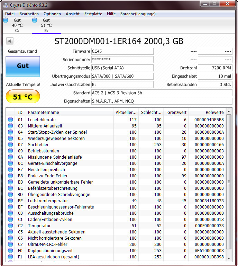
Task: Click status orb of 09 Betriebsstunden row
Action: pyautogui.click(x=10, y=151)
